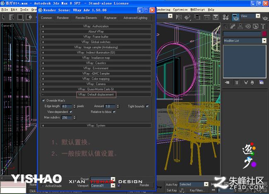Toggle Show End Result icon
This screenshot has width=269, height=194.
click(237, 83)
